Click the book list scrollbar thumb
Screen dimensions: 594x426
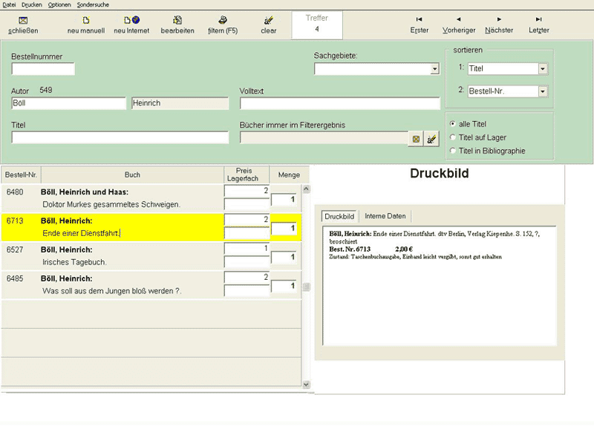coord(306,287)
